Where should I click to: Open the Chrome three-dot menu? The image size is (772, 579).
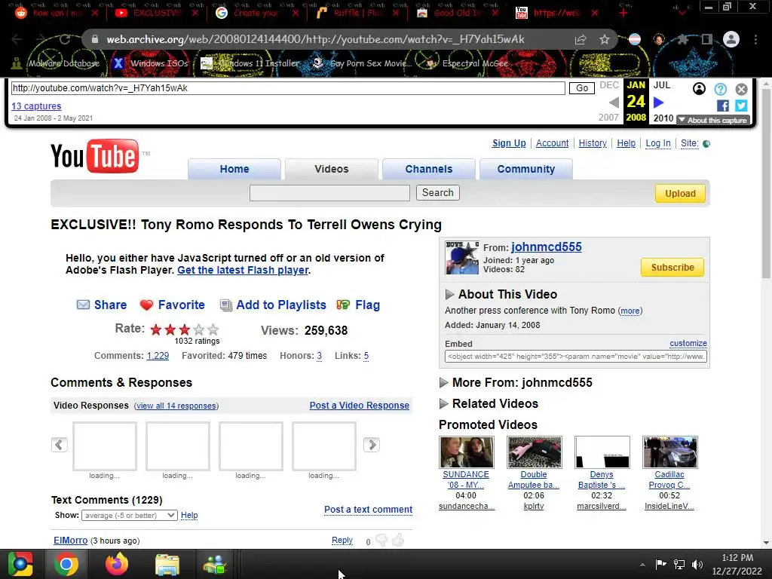coord(755,39)
